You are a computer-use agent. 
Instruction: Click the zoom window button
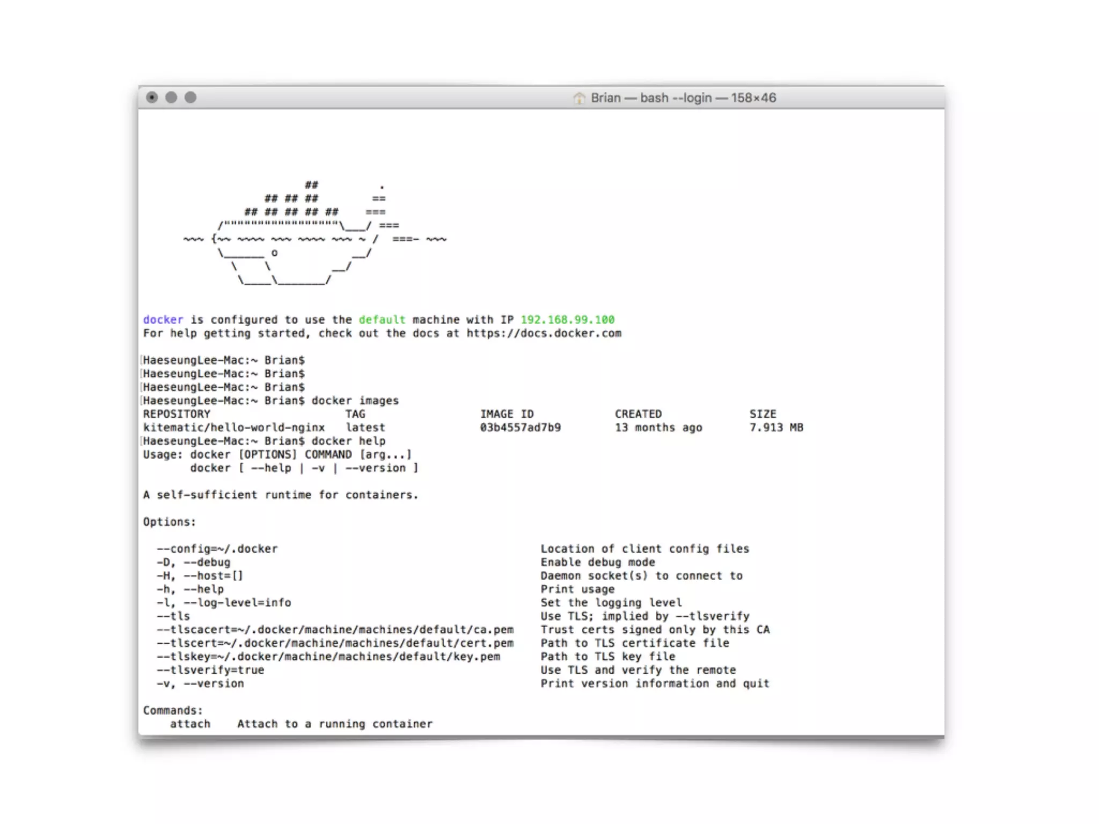pyautogui.click(x=191, y=97)
